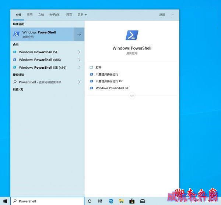221x205 pixels.
Task: Open the 网页 tab
Action: coord(69,15)
